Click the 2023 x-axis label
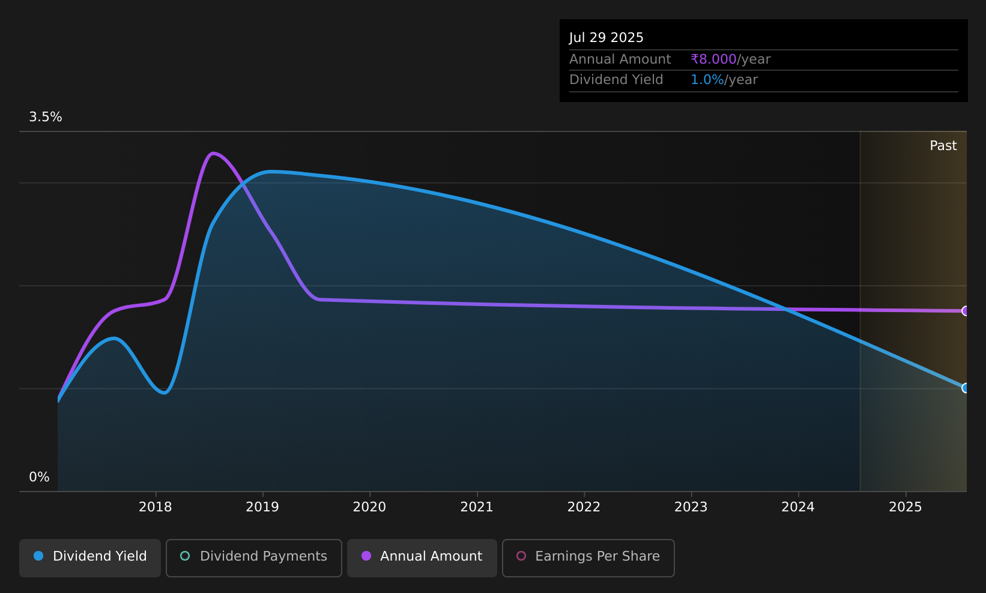986x593 pixels. click(x=691, y=507)
